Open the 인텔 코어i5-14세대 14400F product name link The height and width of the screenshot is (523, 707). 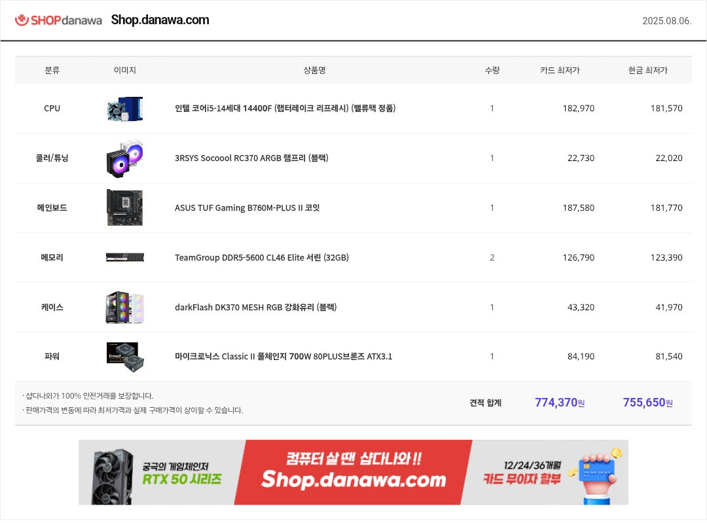click(285, 108)
